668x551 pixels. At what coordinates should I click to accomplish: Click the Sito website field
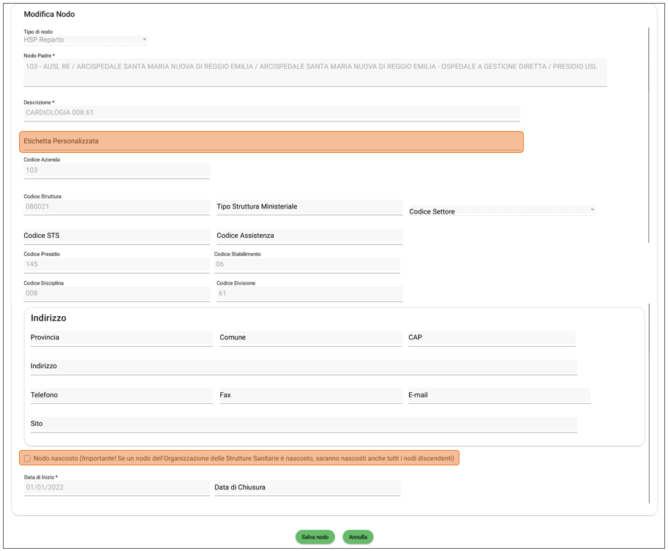[303, 424]
